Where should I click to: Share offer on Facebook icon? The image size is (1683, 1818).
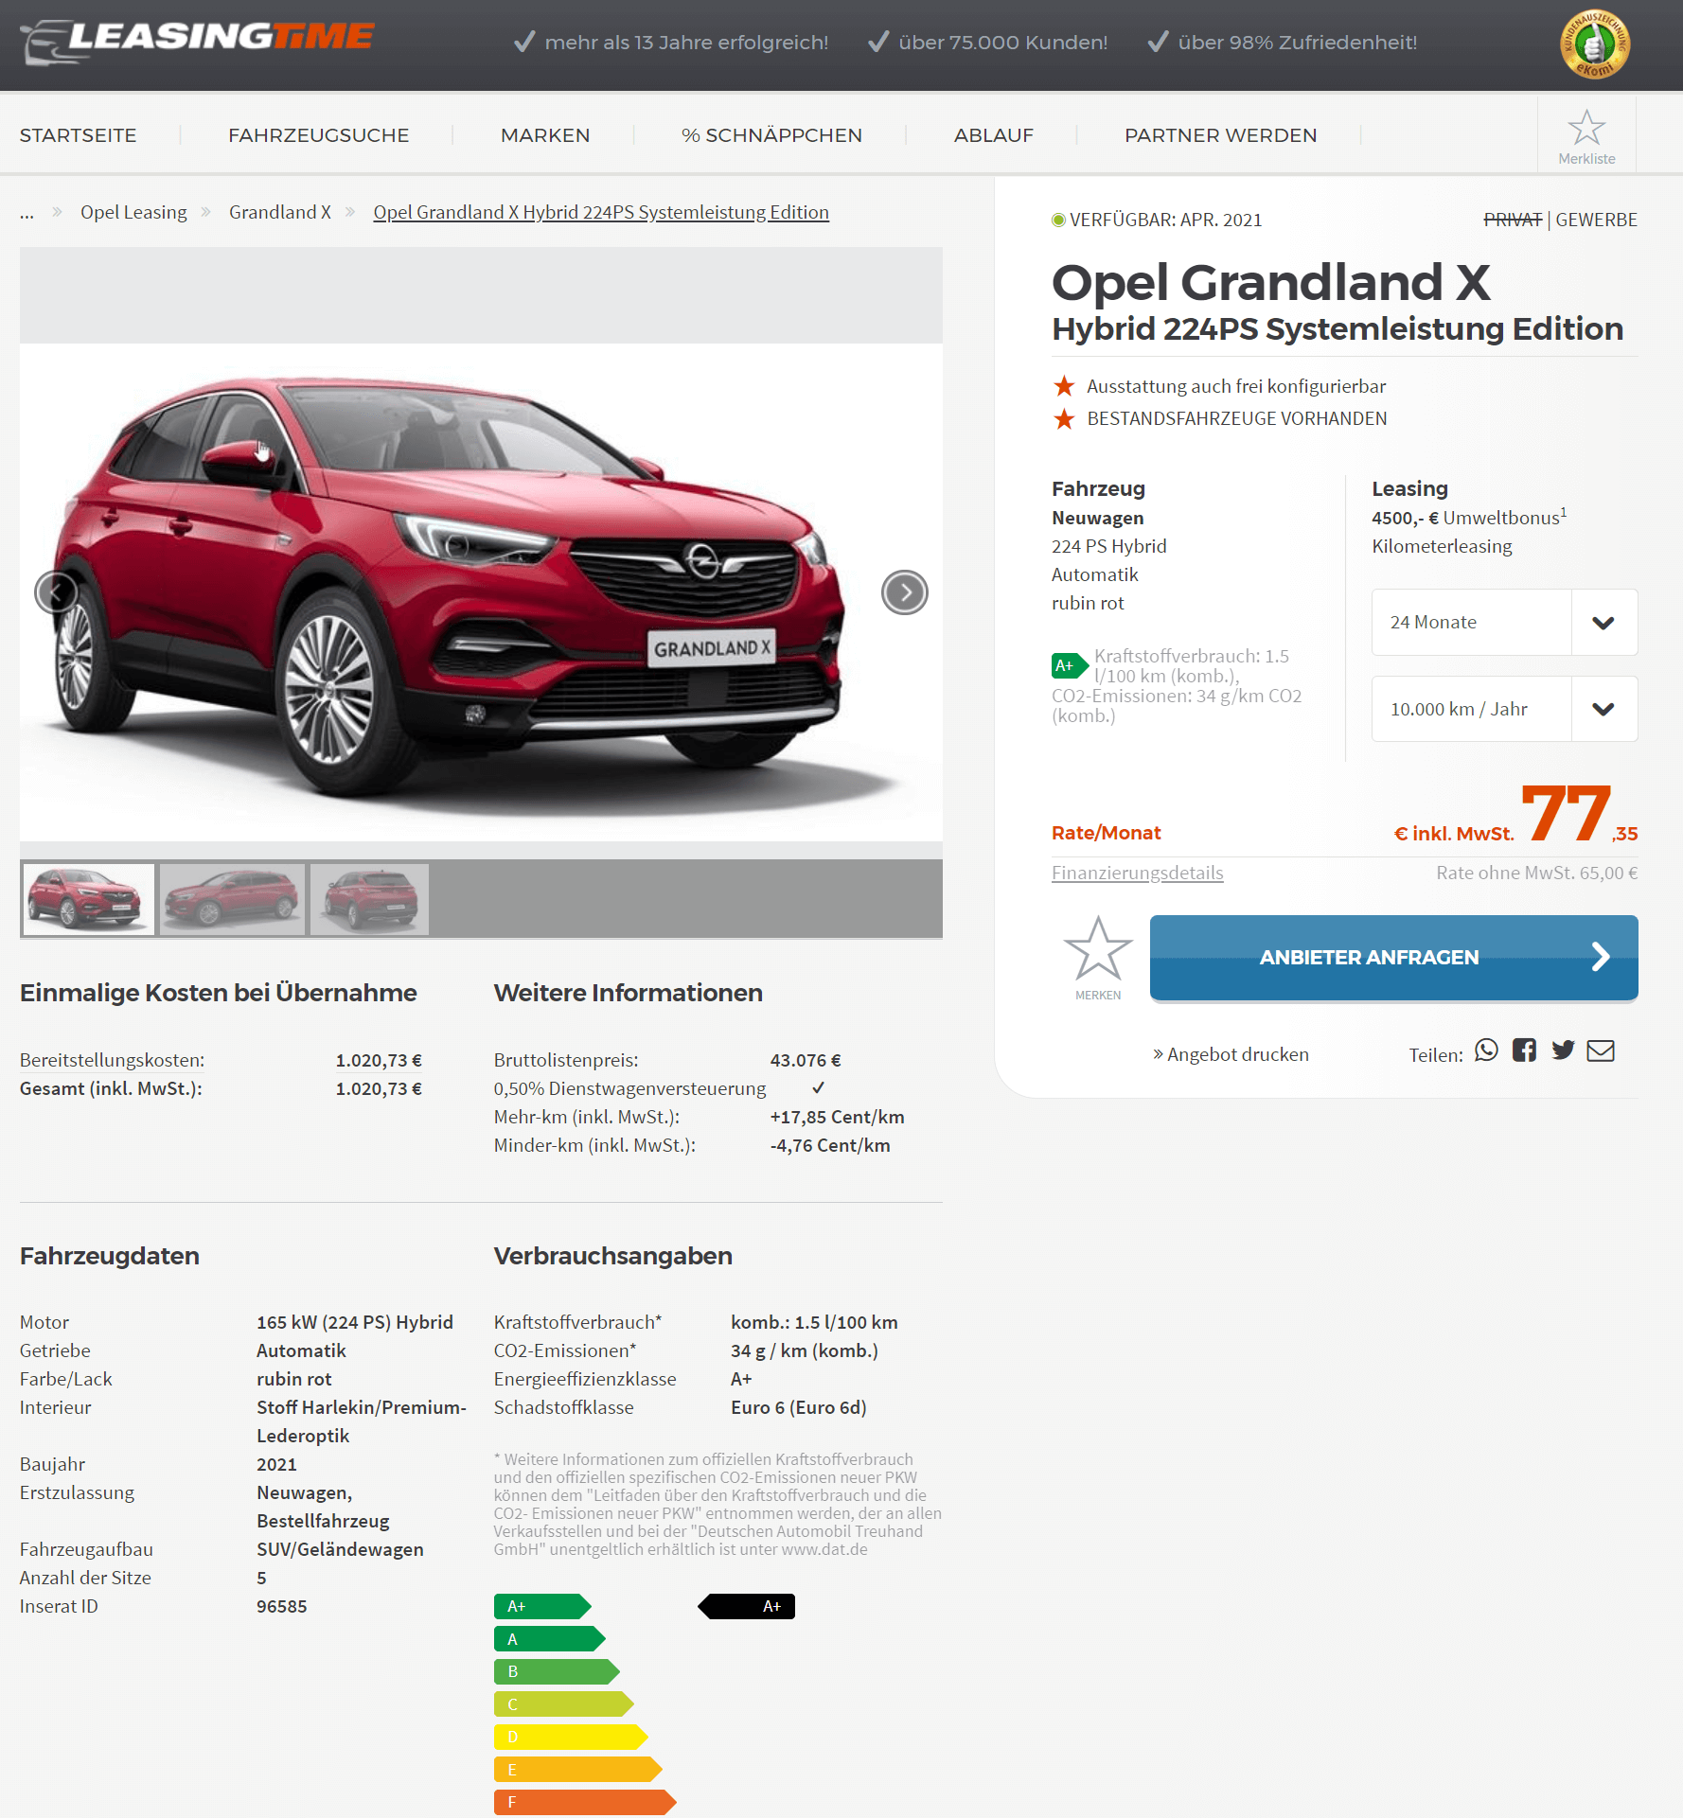pos(1524,1050)
